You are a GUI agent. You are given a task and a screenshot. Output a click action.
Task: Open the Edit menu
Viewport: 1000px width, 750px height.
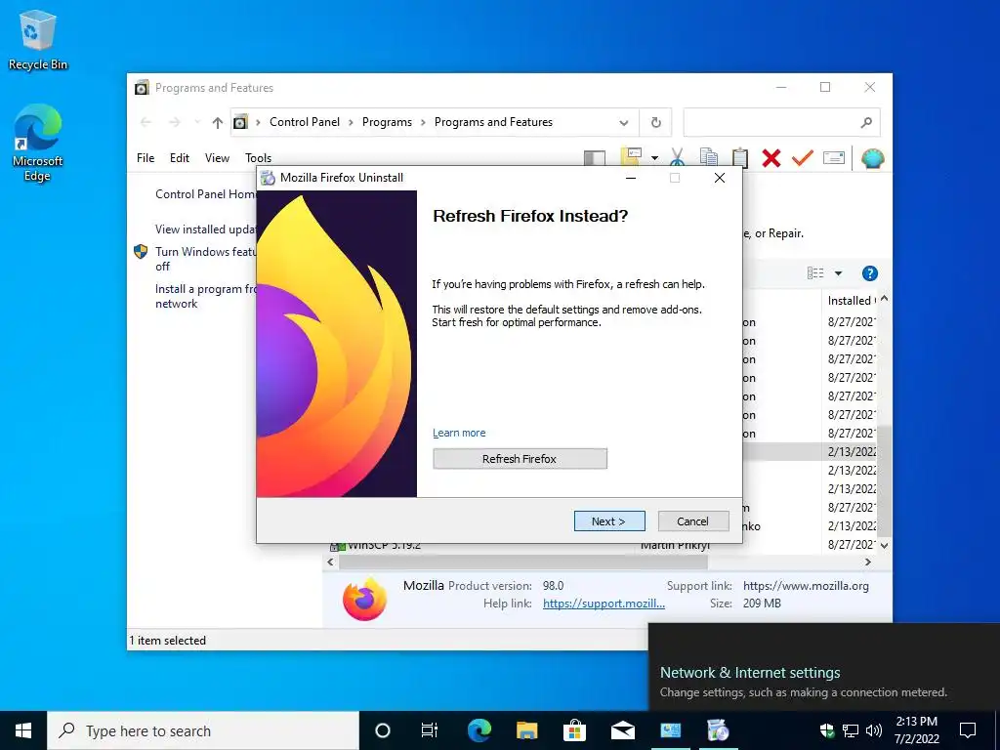(x=180, y=157)
